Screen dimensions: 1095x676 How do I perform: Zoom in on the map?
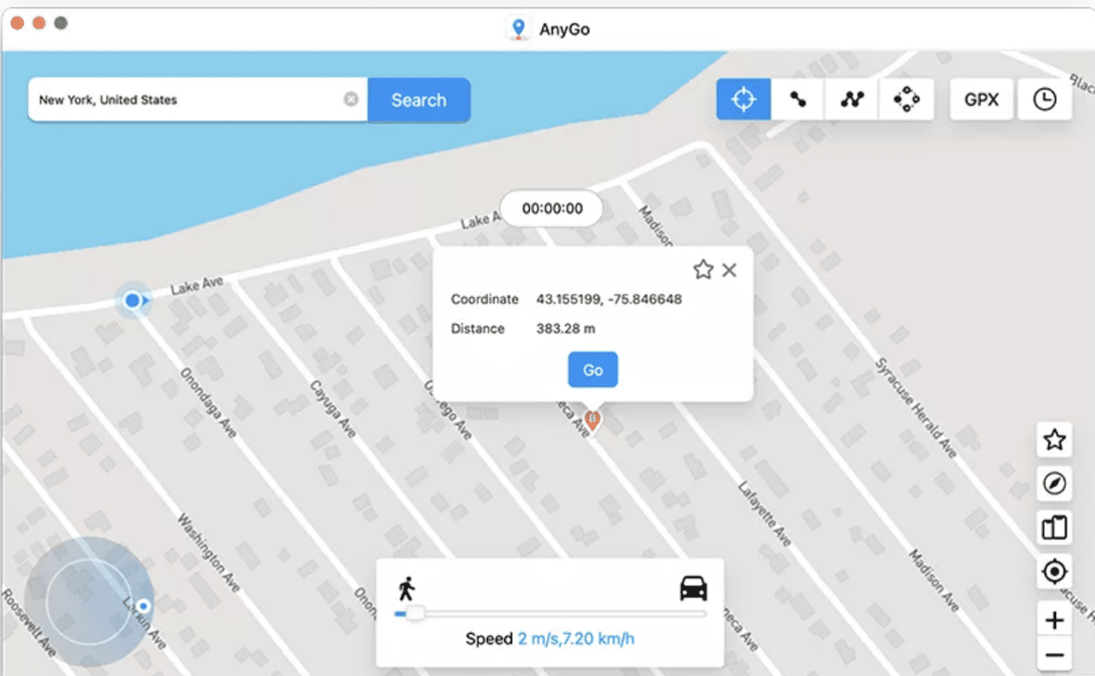[x=1054, y=620]
